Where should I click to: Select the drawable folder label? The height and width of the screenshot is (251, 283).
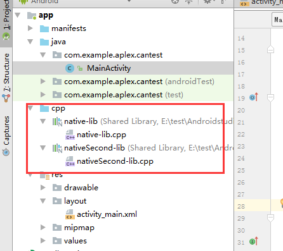[x=81, y=188]
